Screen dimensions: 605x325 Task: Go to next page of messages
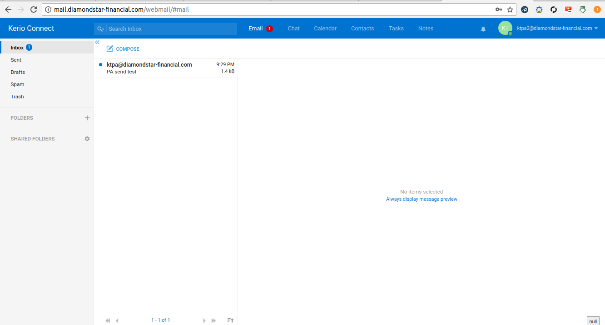[204, 320]
